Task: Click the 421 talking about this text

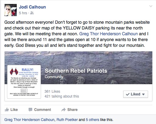Action: tap(62, 96)
